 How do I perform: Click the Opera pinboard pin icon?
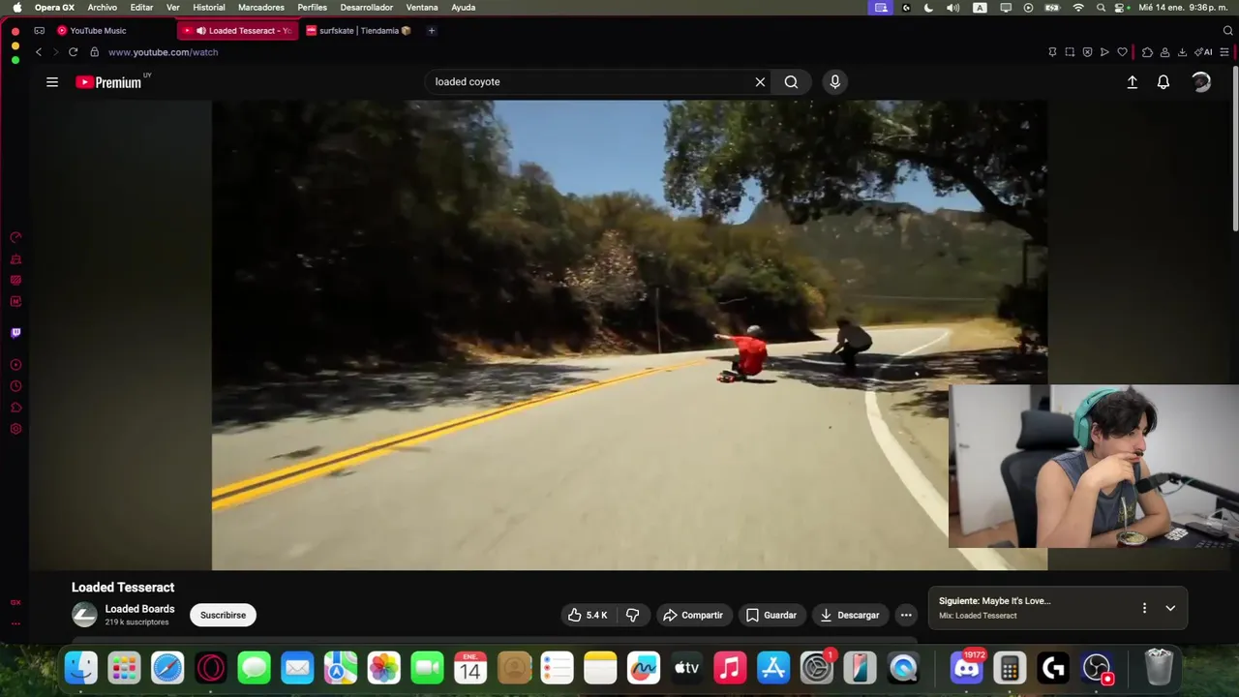pos(1052,52)
